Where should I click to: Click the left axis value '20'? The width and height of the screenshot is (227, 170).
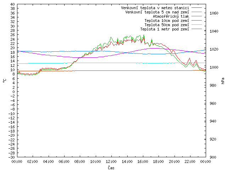click(x=13, y=48)
